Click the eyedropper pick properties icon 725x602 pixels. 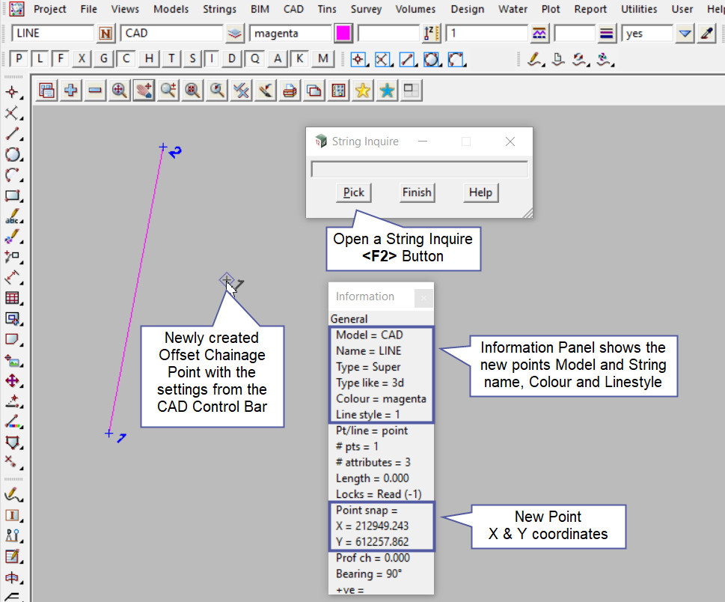706,34
